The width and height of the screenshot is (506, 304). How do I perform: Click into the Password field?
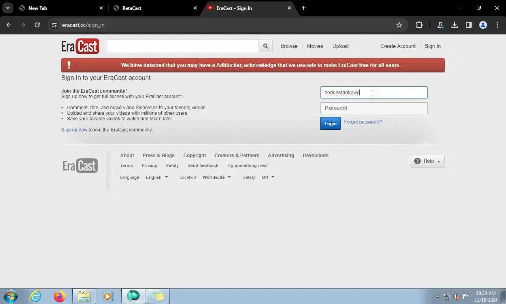tap(374, 108)
